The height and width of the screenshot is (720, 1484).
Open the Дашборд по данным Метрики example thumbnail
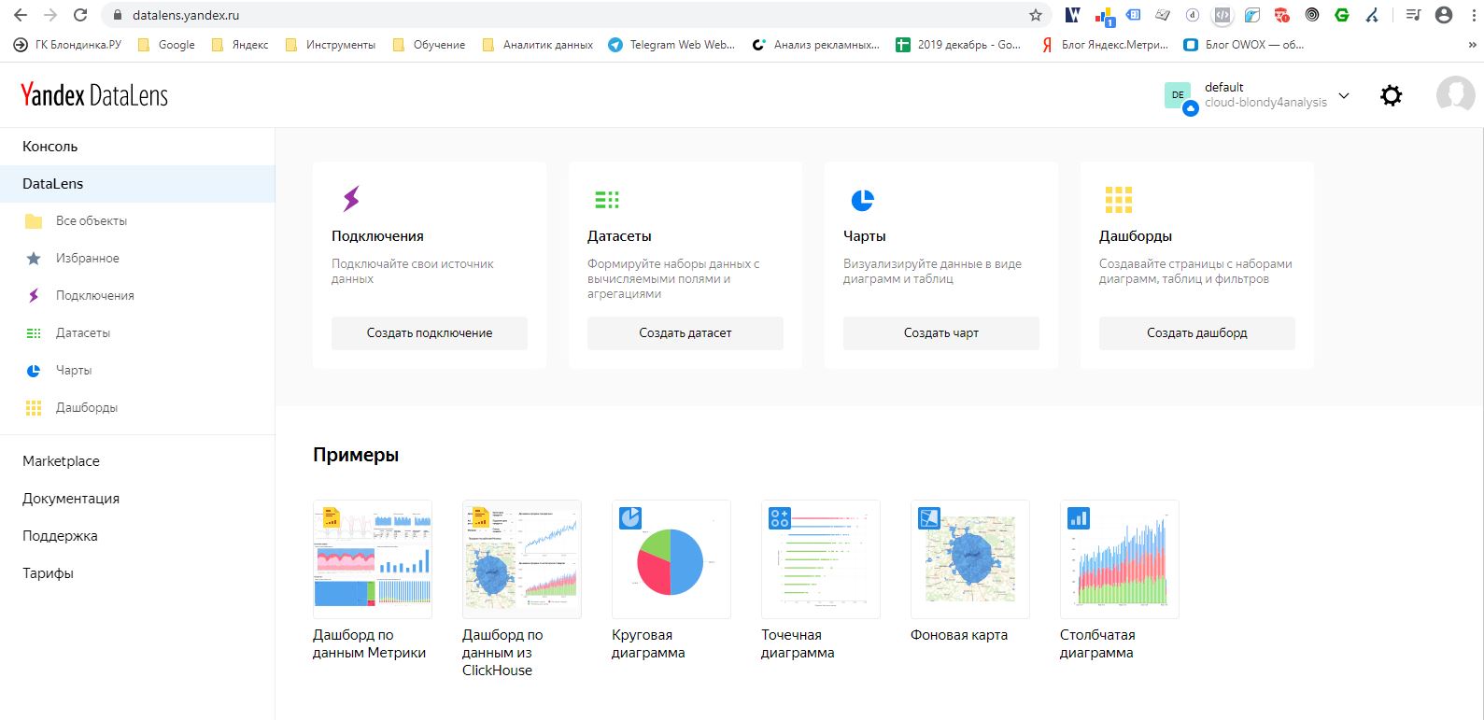pos(373,559)
